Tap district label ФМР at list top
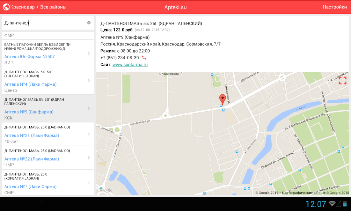 point(9,35)
